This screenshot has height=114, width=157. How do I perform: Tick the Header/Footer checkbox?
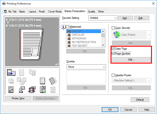click(x=113, y=75)
